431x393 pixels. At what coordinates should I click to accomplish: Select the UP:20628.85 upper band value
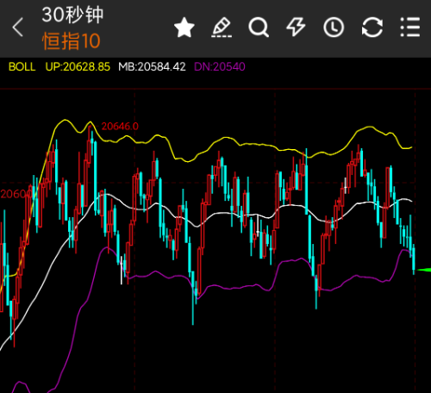(78, 67)
